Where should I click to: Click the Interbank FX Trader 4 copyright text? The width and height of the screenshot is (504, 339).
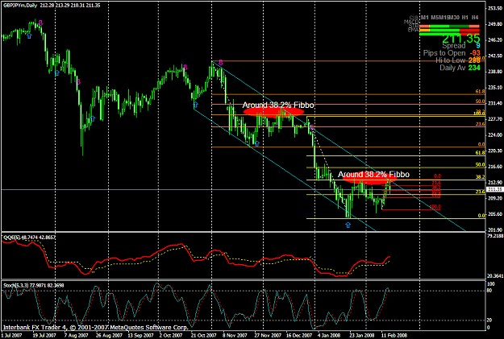pos(95,328)
